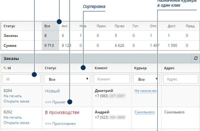Click the Адрес filter input

point(181,79)
